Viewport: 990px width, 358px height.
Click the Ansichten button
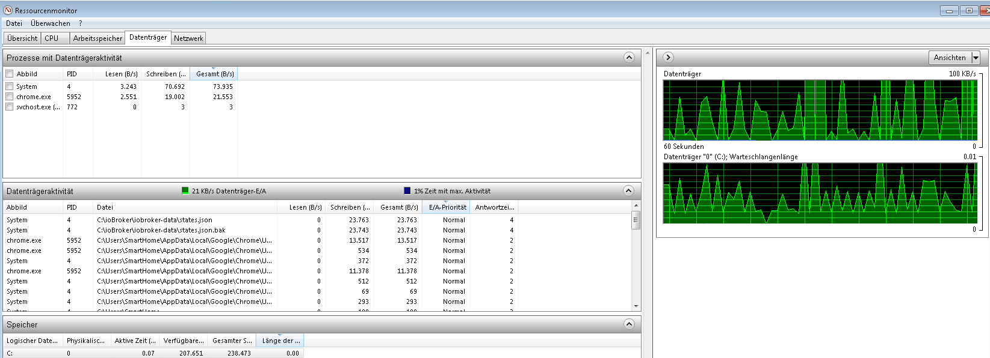point(950,58)
